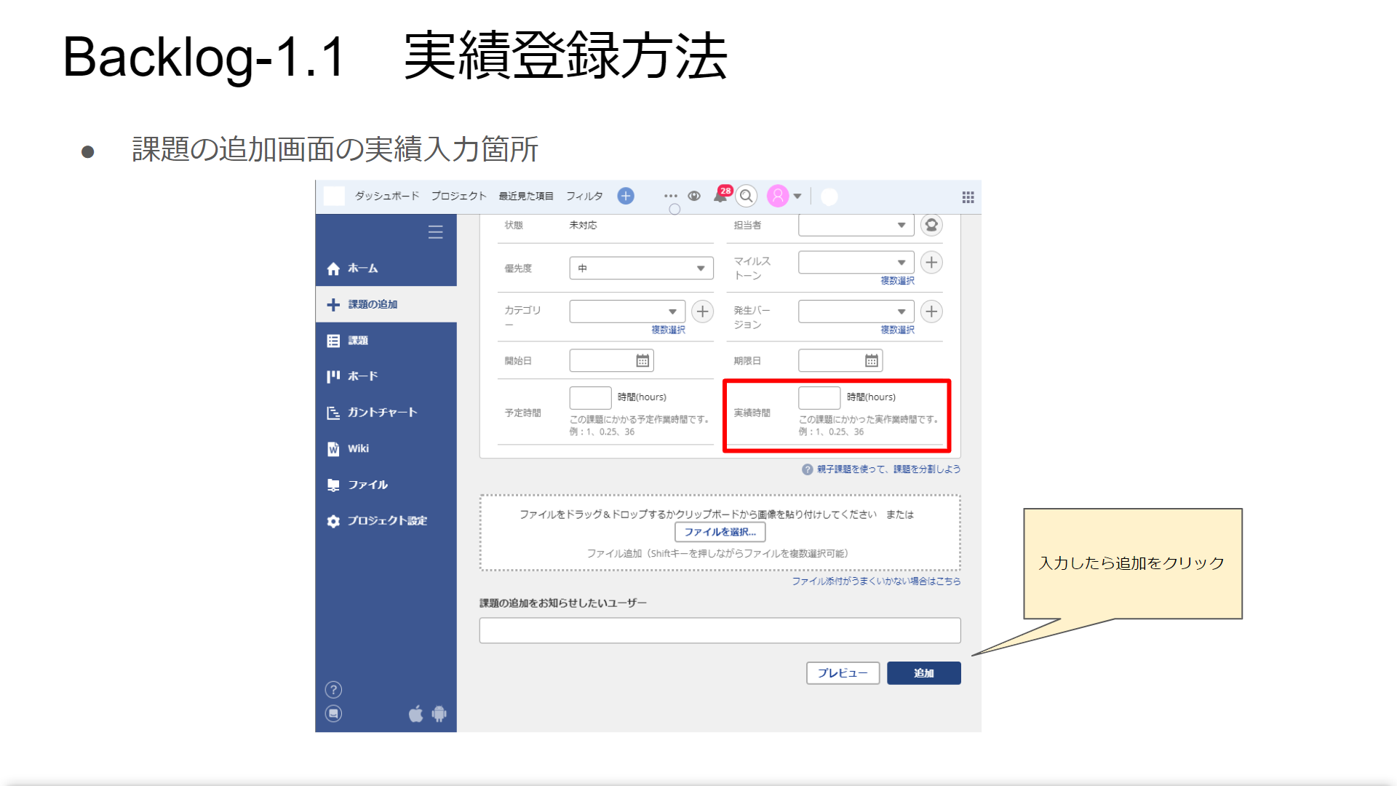Click the 予定時間 hours input field
This screenshot has width=1397, height=786.
tap(590, 397)
